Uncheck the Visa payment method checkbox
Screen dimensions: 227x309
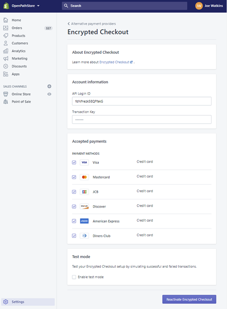[x=74, y=163]
